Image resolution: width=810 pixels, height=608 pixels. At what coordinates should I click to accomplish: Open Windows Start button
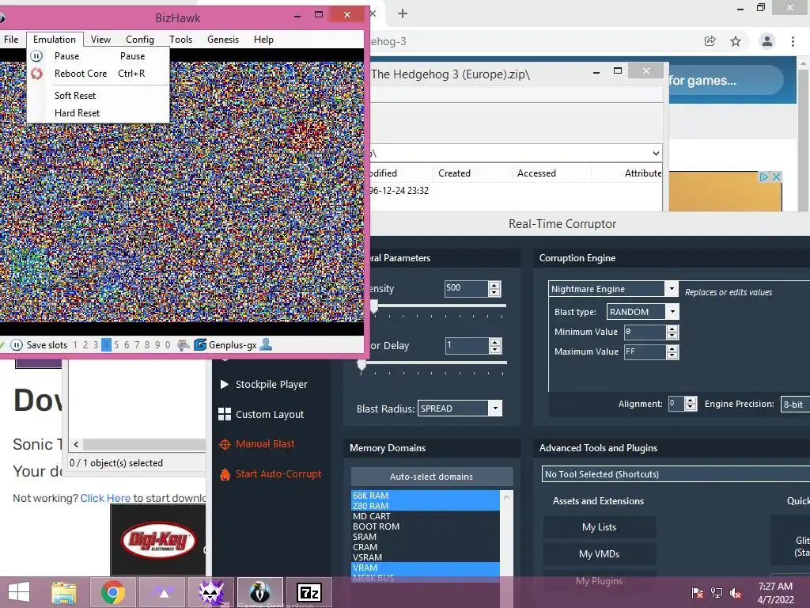(x=19, y=592)
